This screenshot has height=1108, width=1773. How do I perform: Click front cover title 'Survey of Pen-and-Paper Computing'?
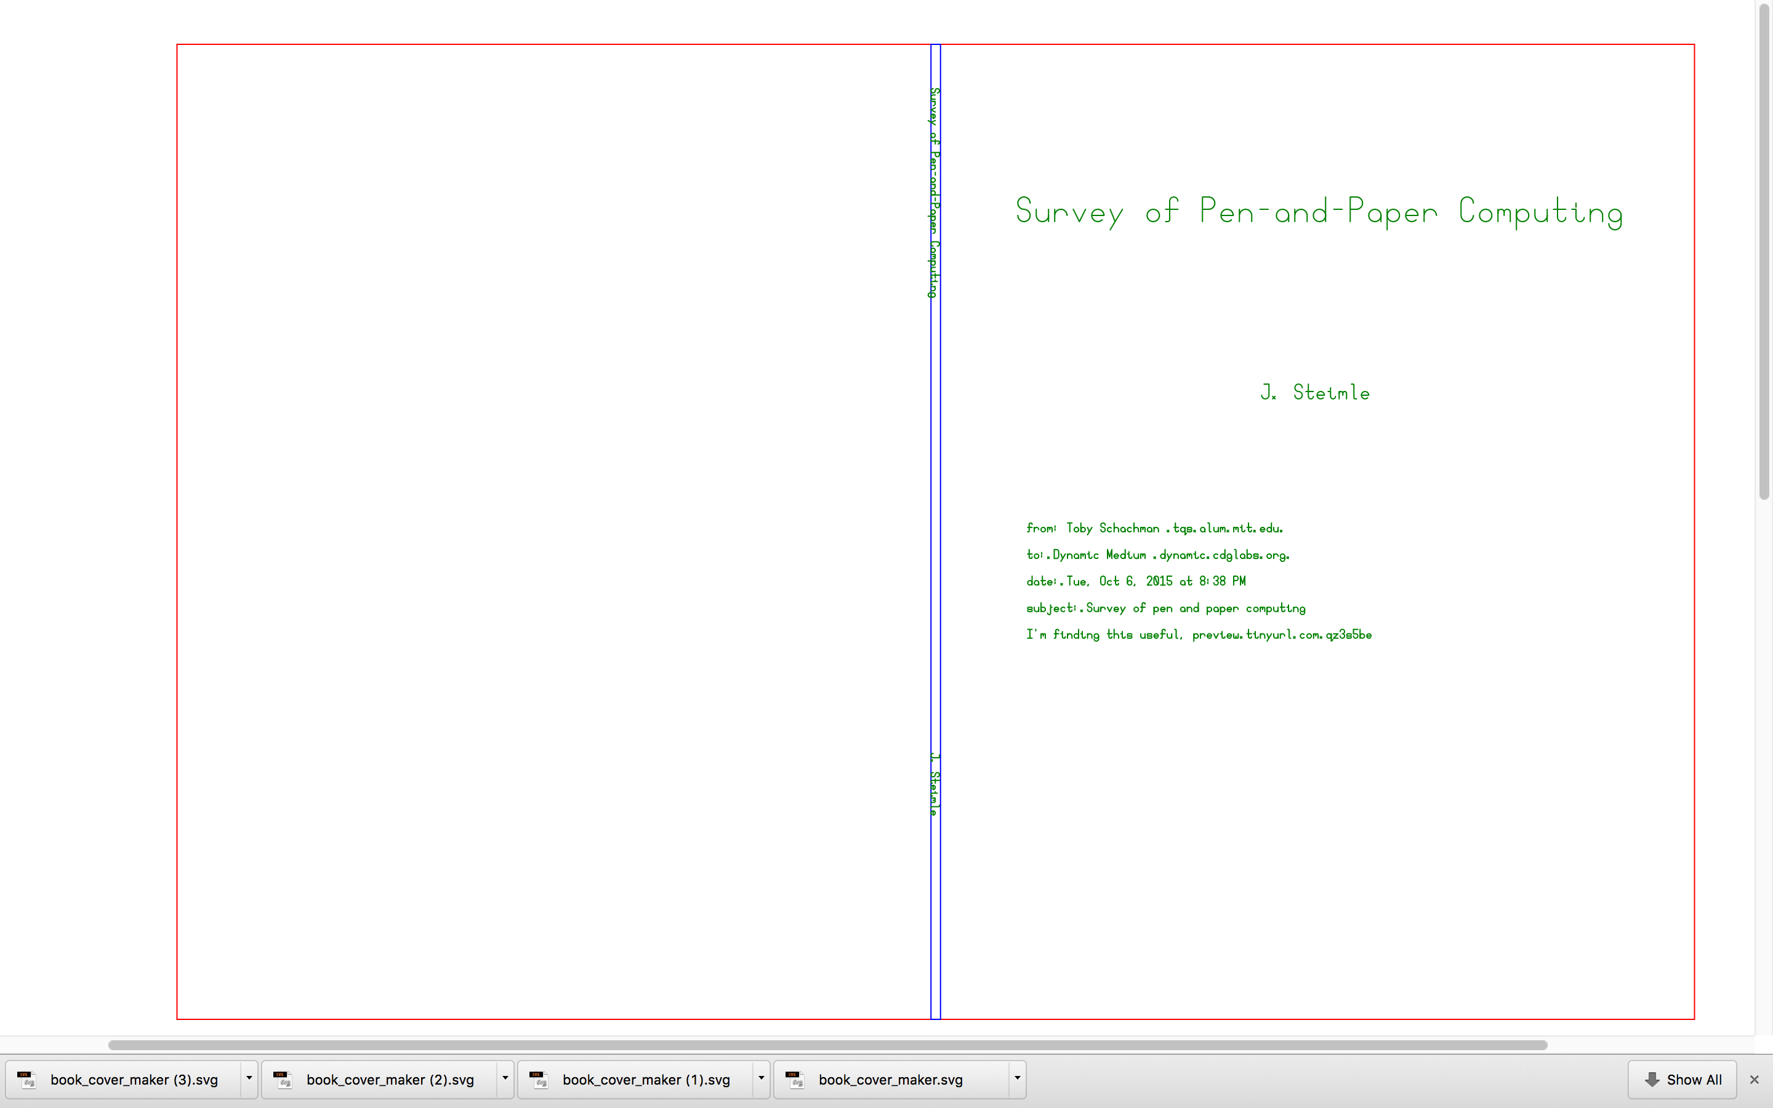[1319, 212]
